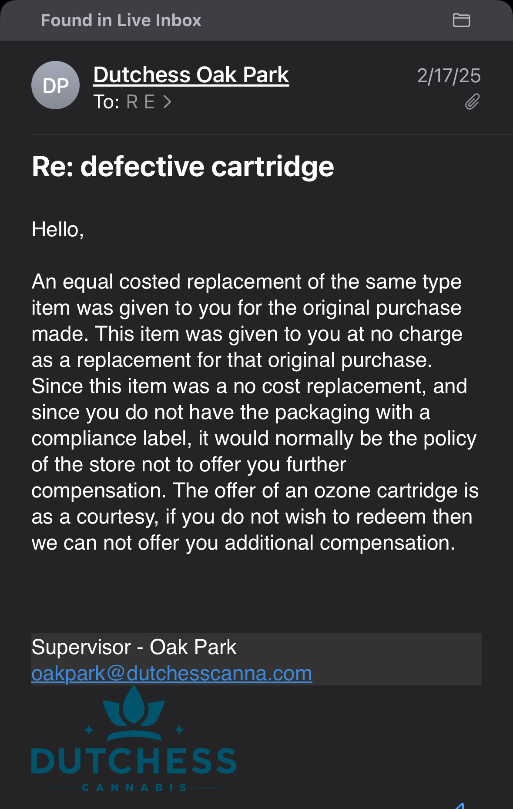Image resolution: width=513 pixels, height=809 pixels.
Task: Tap the sparkle right of the crown emblem
Action: point(179,730)
